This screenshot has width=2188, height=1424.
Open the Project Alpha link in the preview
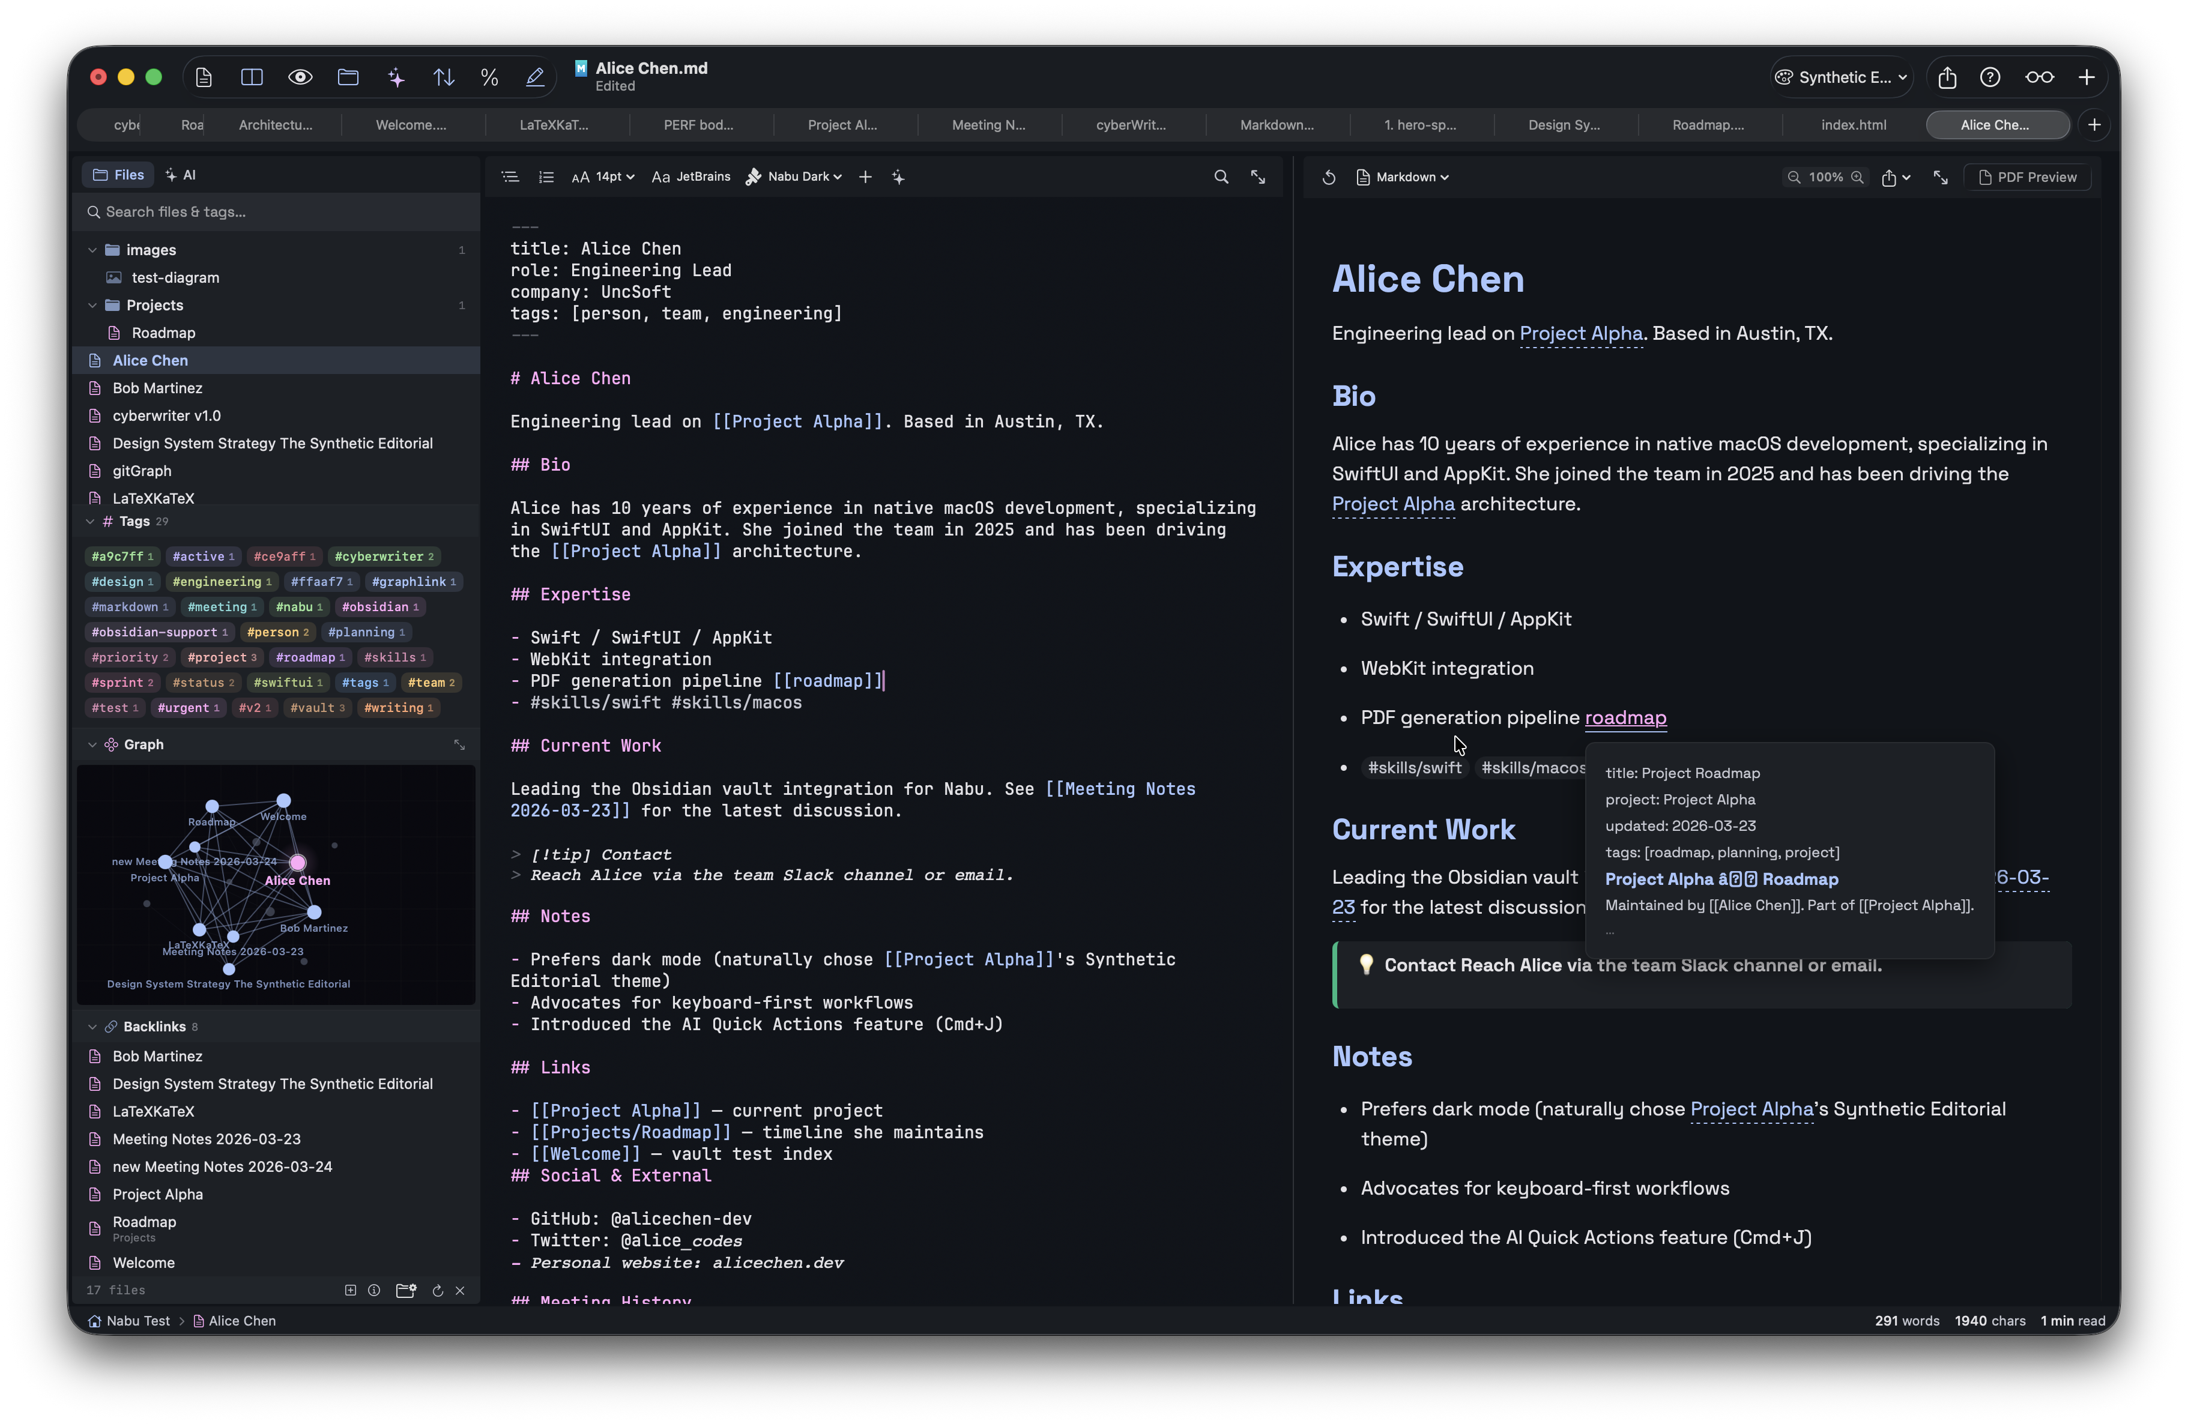click(x=1580, y=334)
